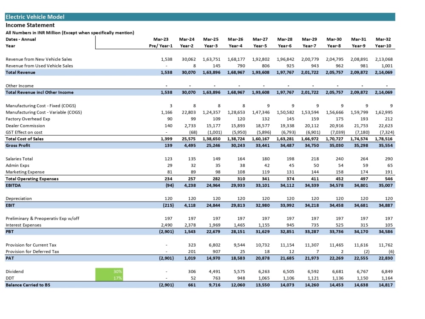Click the Income Statement heading
425x319 pixels.
pos(30,25)
